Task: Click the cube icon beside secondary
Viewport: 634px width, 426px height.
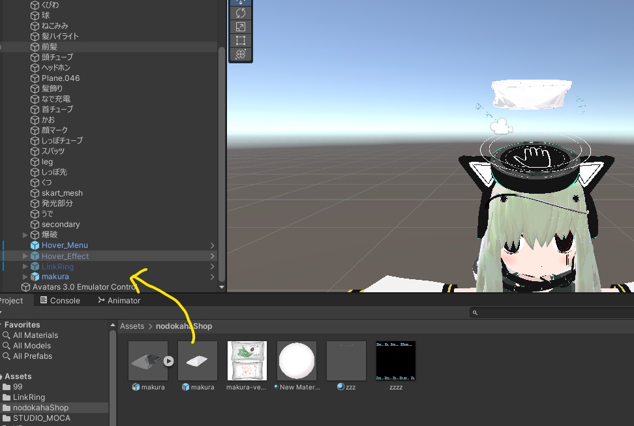Action: [x=35, y=224]
